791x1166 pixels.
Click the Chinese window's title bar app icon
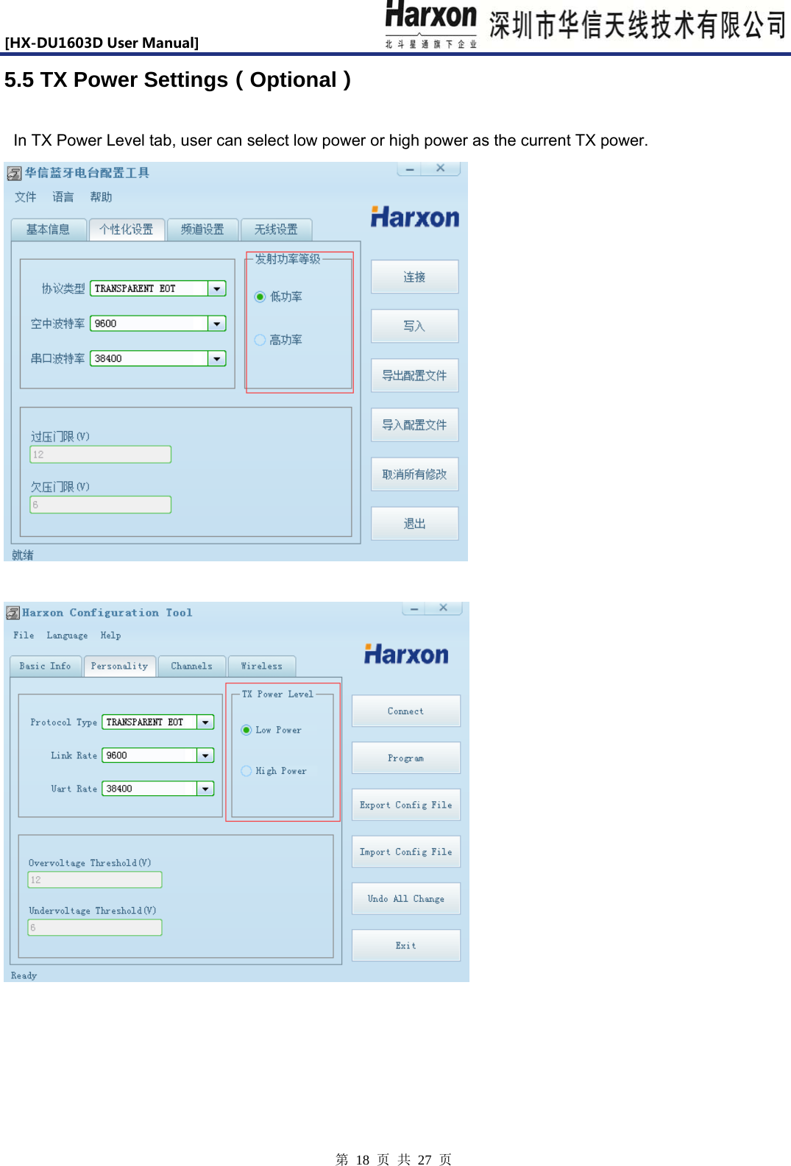(x=14, y=174)
